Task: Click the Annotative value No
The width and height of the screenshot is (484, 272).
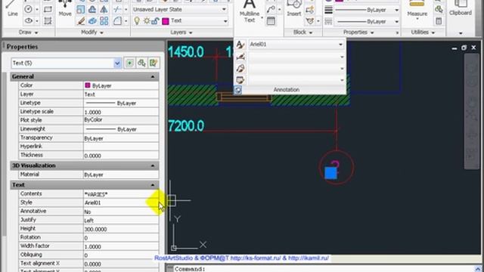Action: (121, 212)
